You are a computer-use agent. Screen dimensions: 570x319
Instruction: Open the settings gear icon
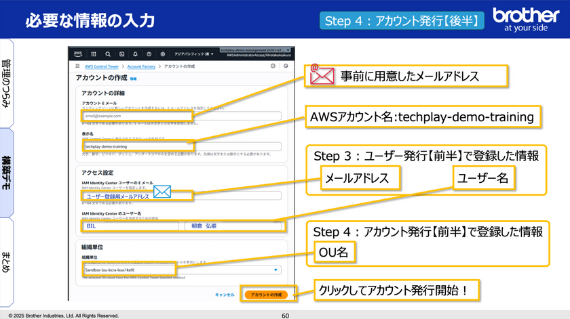[x=164, y=54]
